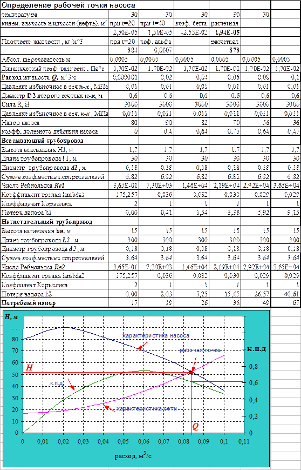The image size is (301, 470).
Task: Click head loss h2 value 40,61
Action: [x=291, y=294]
